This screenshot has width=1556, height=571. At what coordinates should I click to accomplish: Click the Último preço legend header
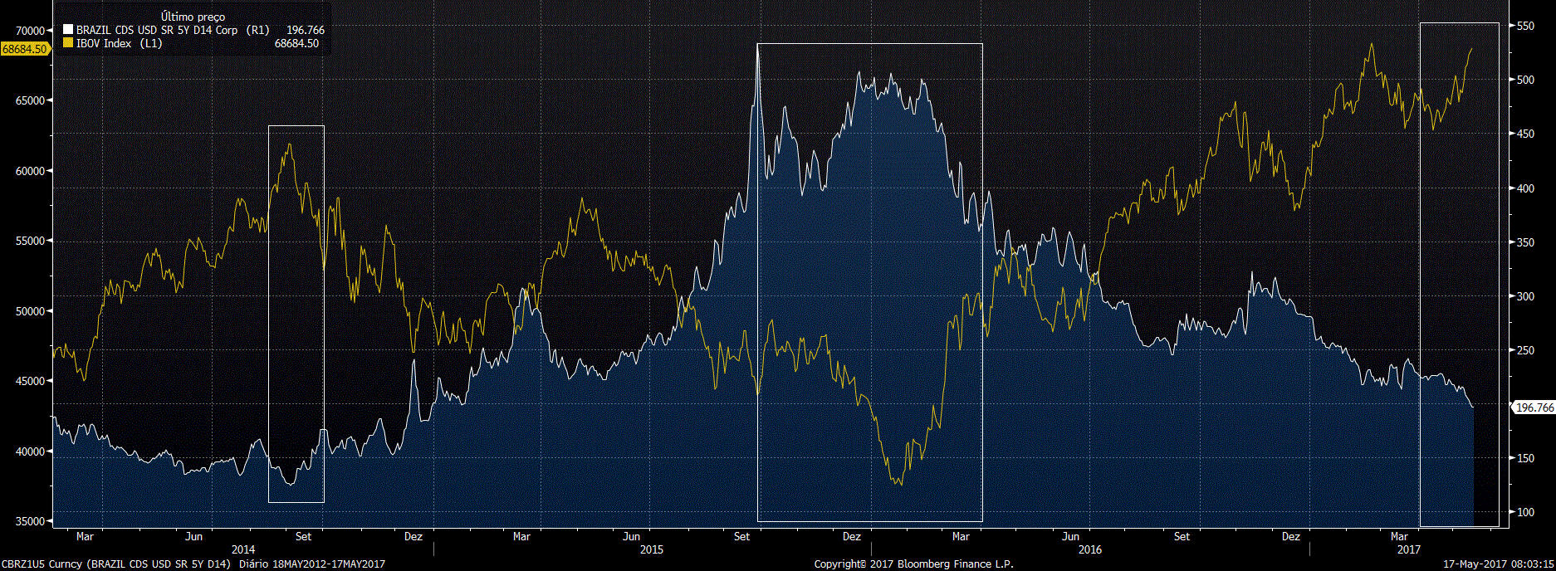(x=193, y=17)
